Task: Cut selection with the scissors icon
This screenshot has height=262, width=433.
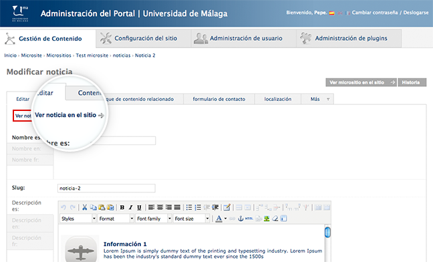Action: tap(84, 207)
